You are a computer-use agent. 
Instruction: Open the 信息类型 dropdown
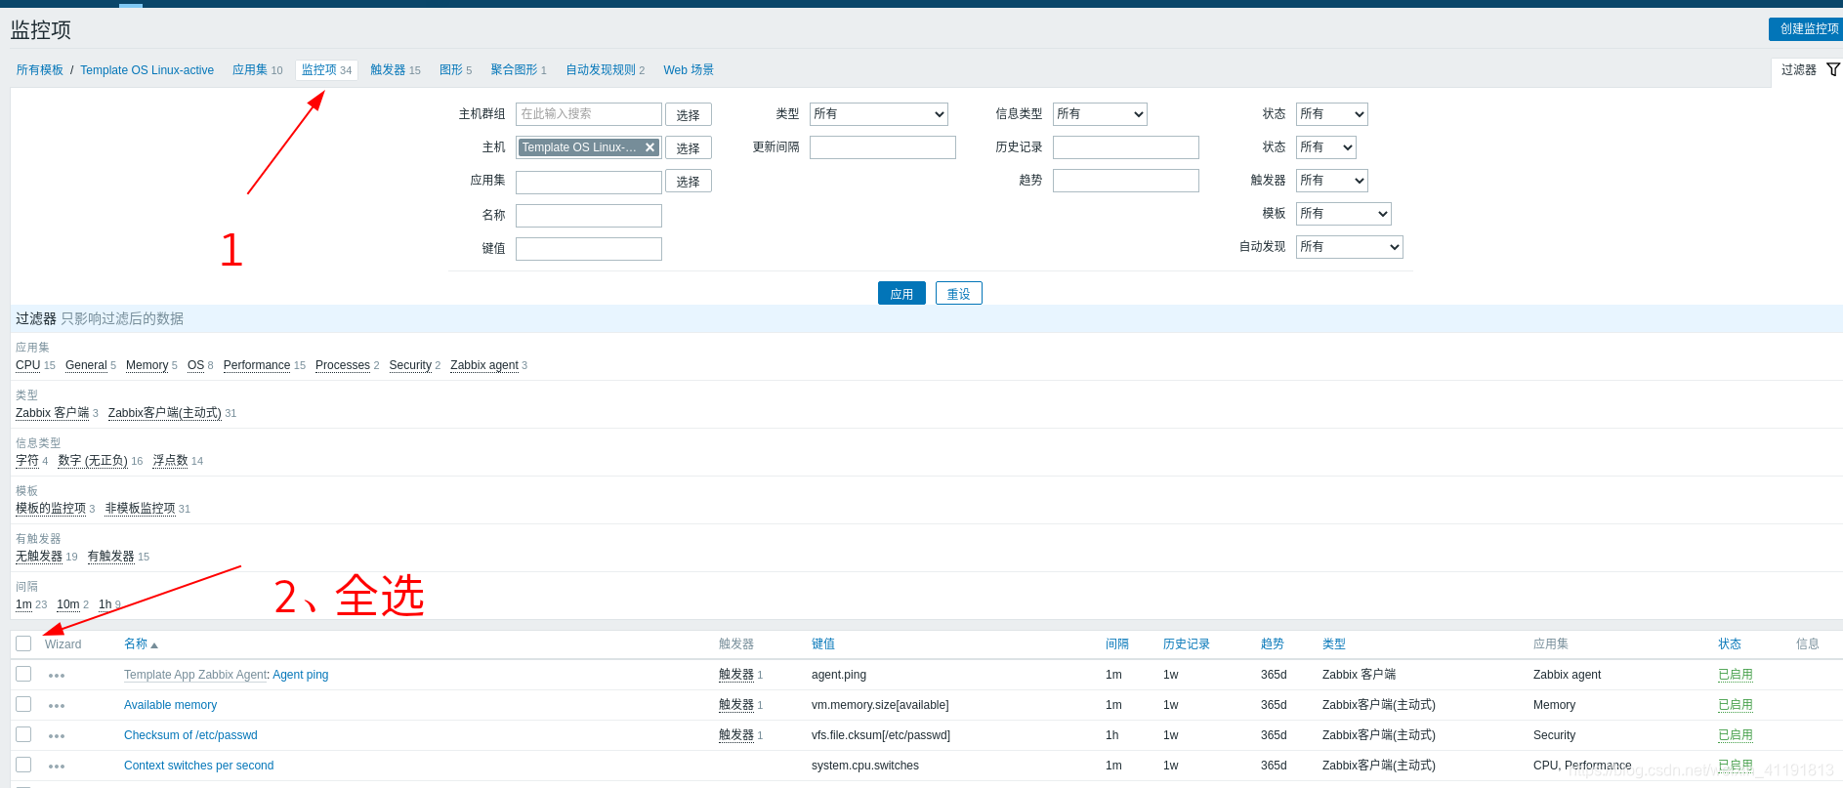1100,114
